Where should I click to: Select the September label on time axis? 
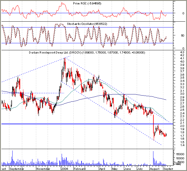click(17, 169)
